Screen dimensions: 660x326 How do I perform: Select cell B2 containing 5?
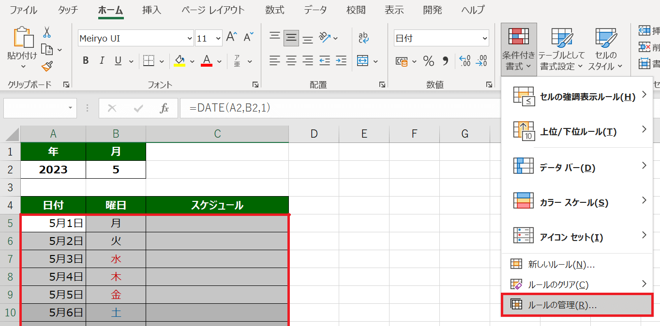point(116,170)
